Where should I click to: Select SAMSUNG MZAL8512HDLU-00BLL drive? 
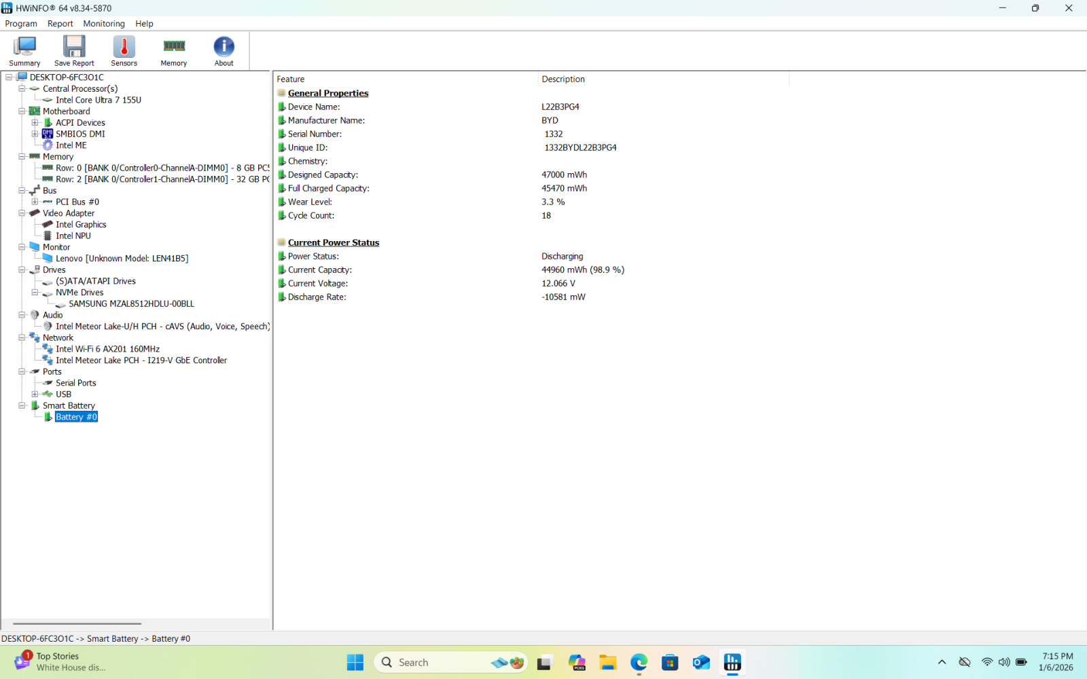click(131, 304)
